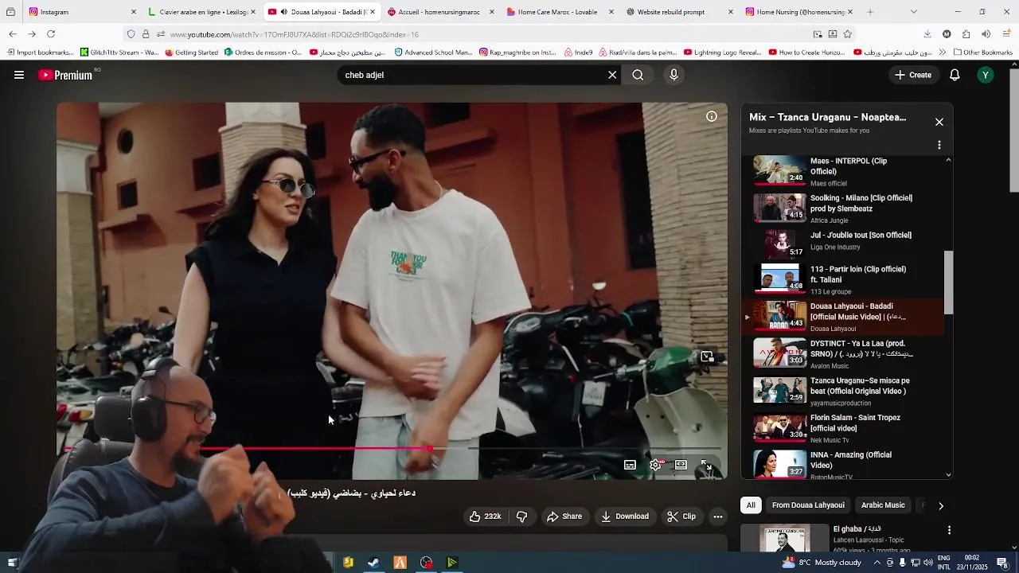The width and height of the screenshot is (1019, 573).
Task: Switch to theater mode
Action: tap(681, 465)
